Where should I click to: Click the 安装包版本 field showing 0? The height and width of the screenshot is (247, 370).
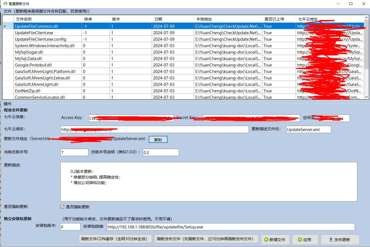coord(70,227)
